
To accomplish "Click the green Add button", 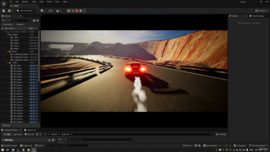I will (7, 134).
